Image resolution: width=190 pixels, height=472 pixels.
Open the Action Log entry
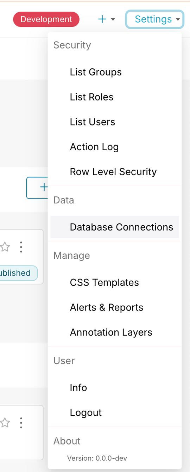click(x=114, y=147)
